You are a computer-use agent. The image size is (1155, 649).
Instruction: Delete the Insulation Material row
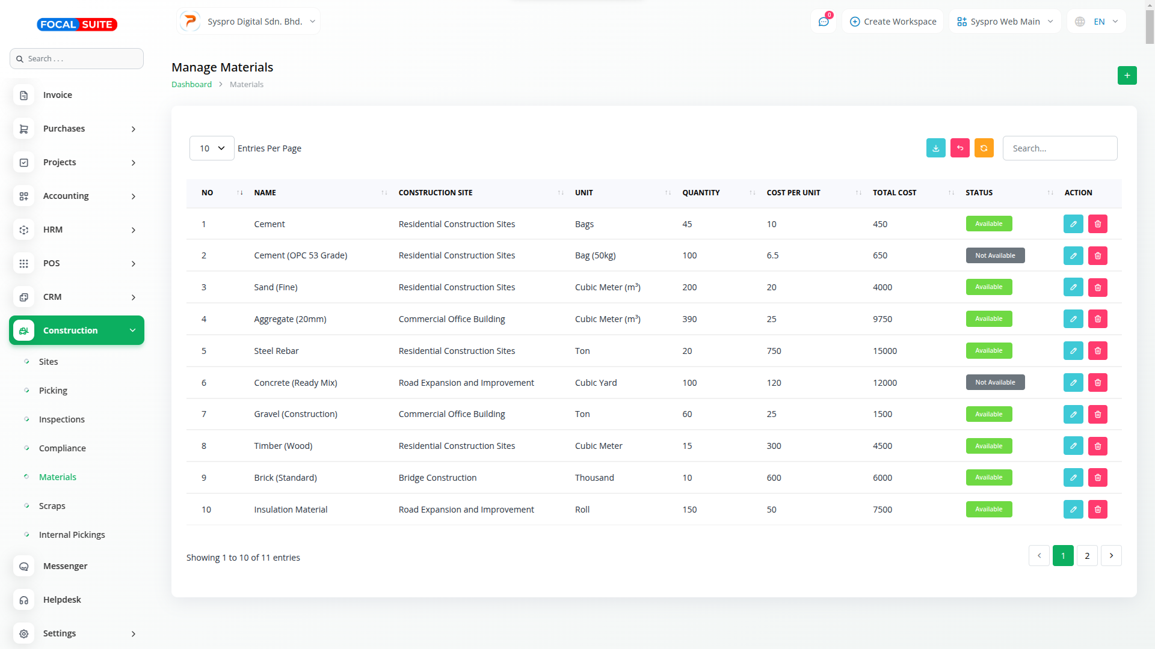[1097, 510]
